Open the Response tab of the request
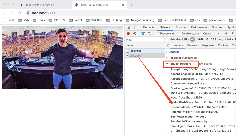Image resolution: width=236 pixels, height=135 pixels. coord(207,45)
